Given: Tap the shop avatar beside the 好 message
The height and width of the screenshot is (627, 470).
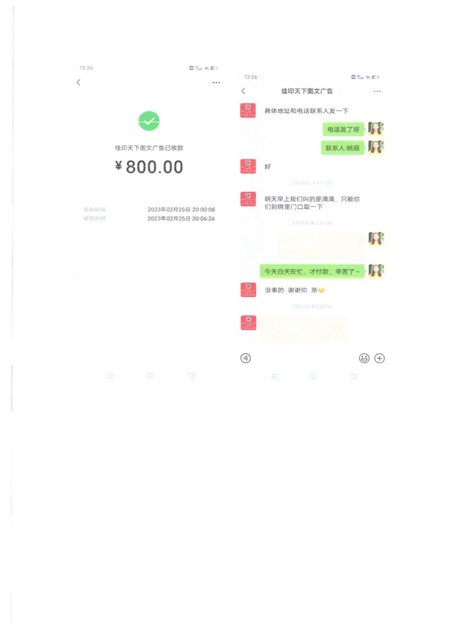Looking at the screenshot, I should pyautogui.click(x=248, y=166).
